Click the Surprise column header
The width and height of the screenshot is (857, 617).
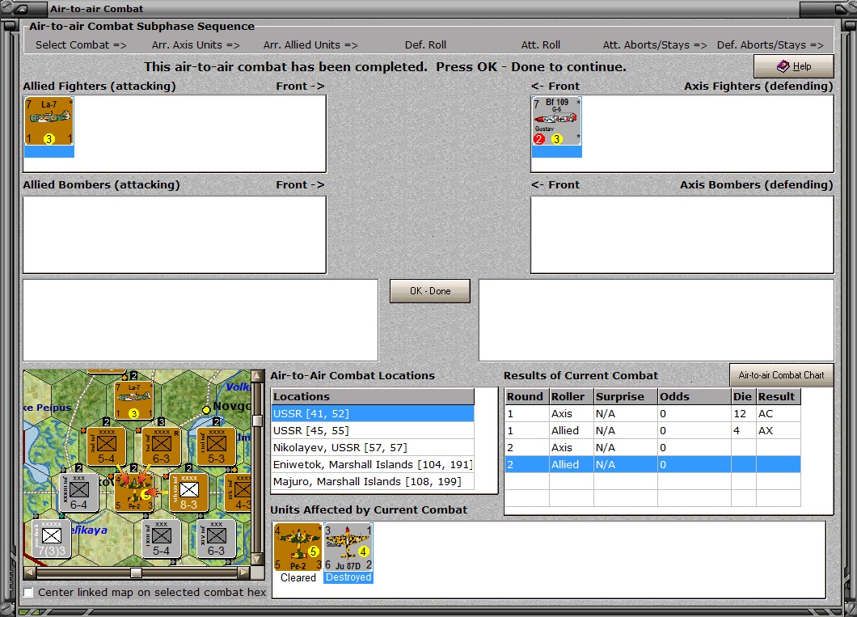[x=625, y=397]
